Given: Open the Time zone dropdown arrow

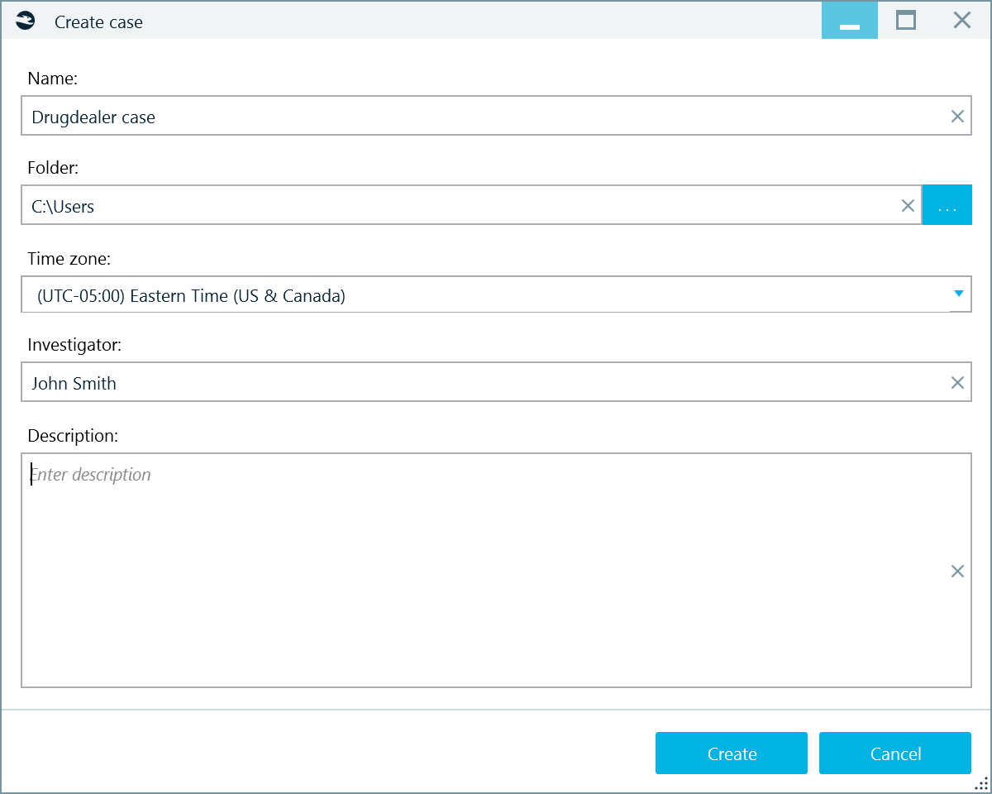Looking at the screenshot, I should (959, 294).
